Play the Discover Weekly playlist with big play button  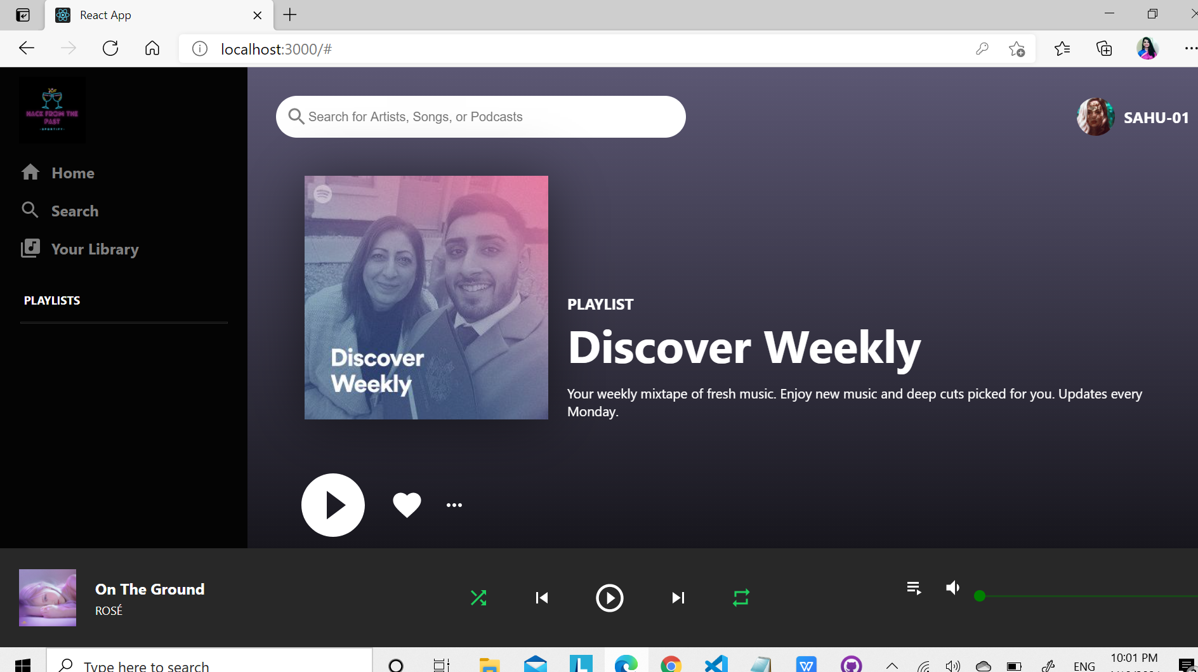point(333,505)
